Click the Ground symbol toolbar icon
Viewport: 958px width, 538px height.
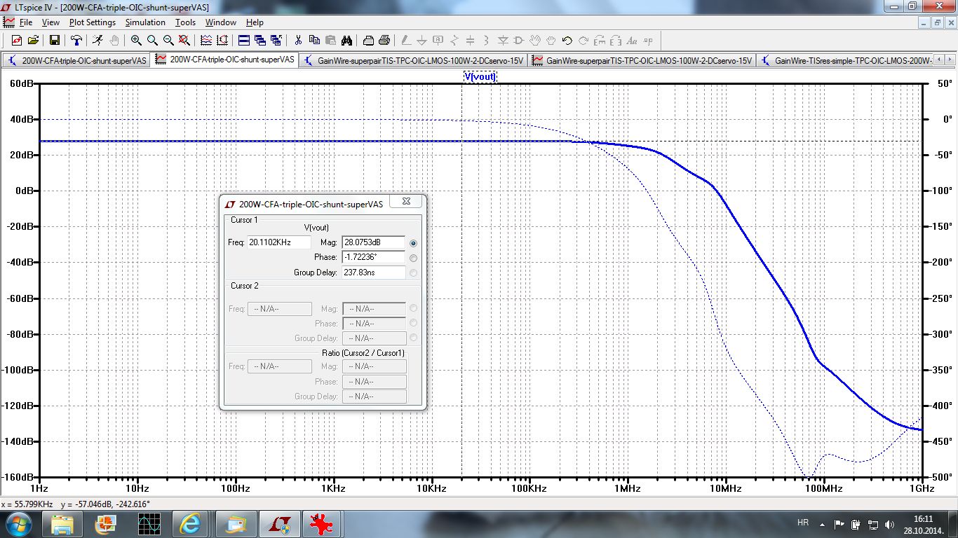point(422,40)
